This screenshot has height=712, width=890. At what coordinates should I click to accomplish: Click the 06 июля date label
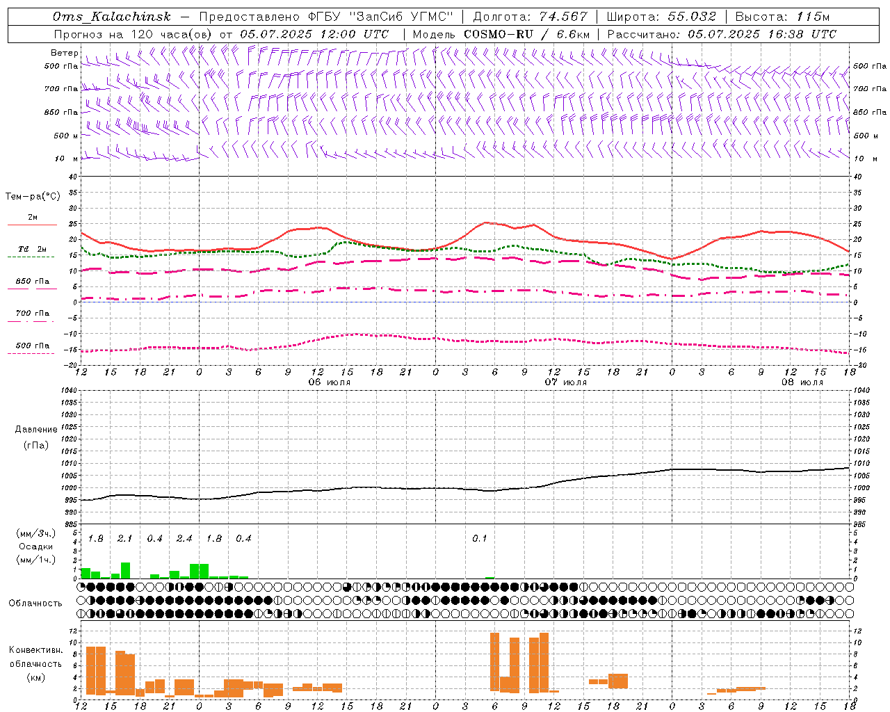330,382
